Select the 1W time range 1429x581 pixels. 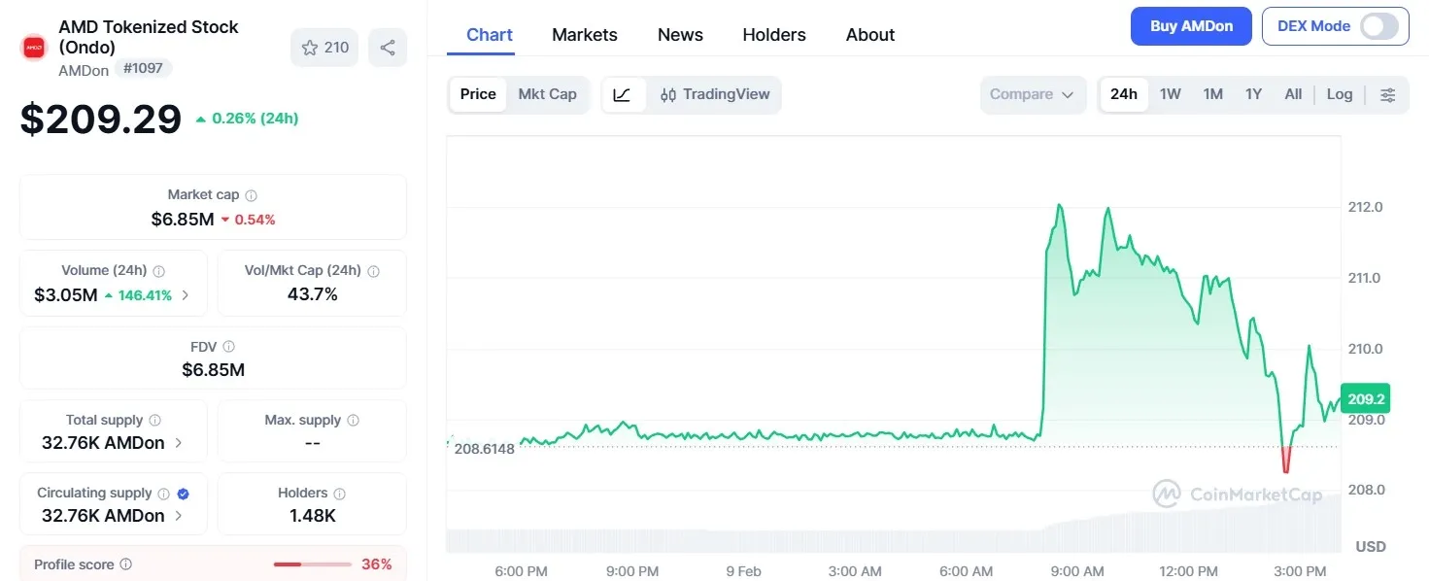point(1170,94)
